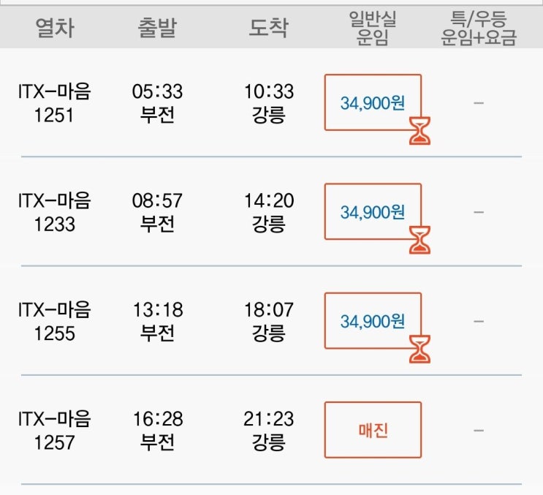This screenshot has height=495, width=543.
Task: Click the 특/우등 운임+요금 column header
Action: [479, 29]
